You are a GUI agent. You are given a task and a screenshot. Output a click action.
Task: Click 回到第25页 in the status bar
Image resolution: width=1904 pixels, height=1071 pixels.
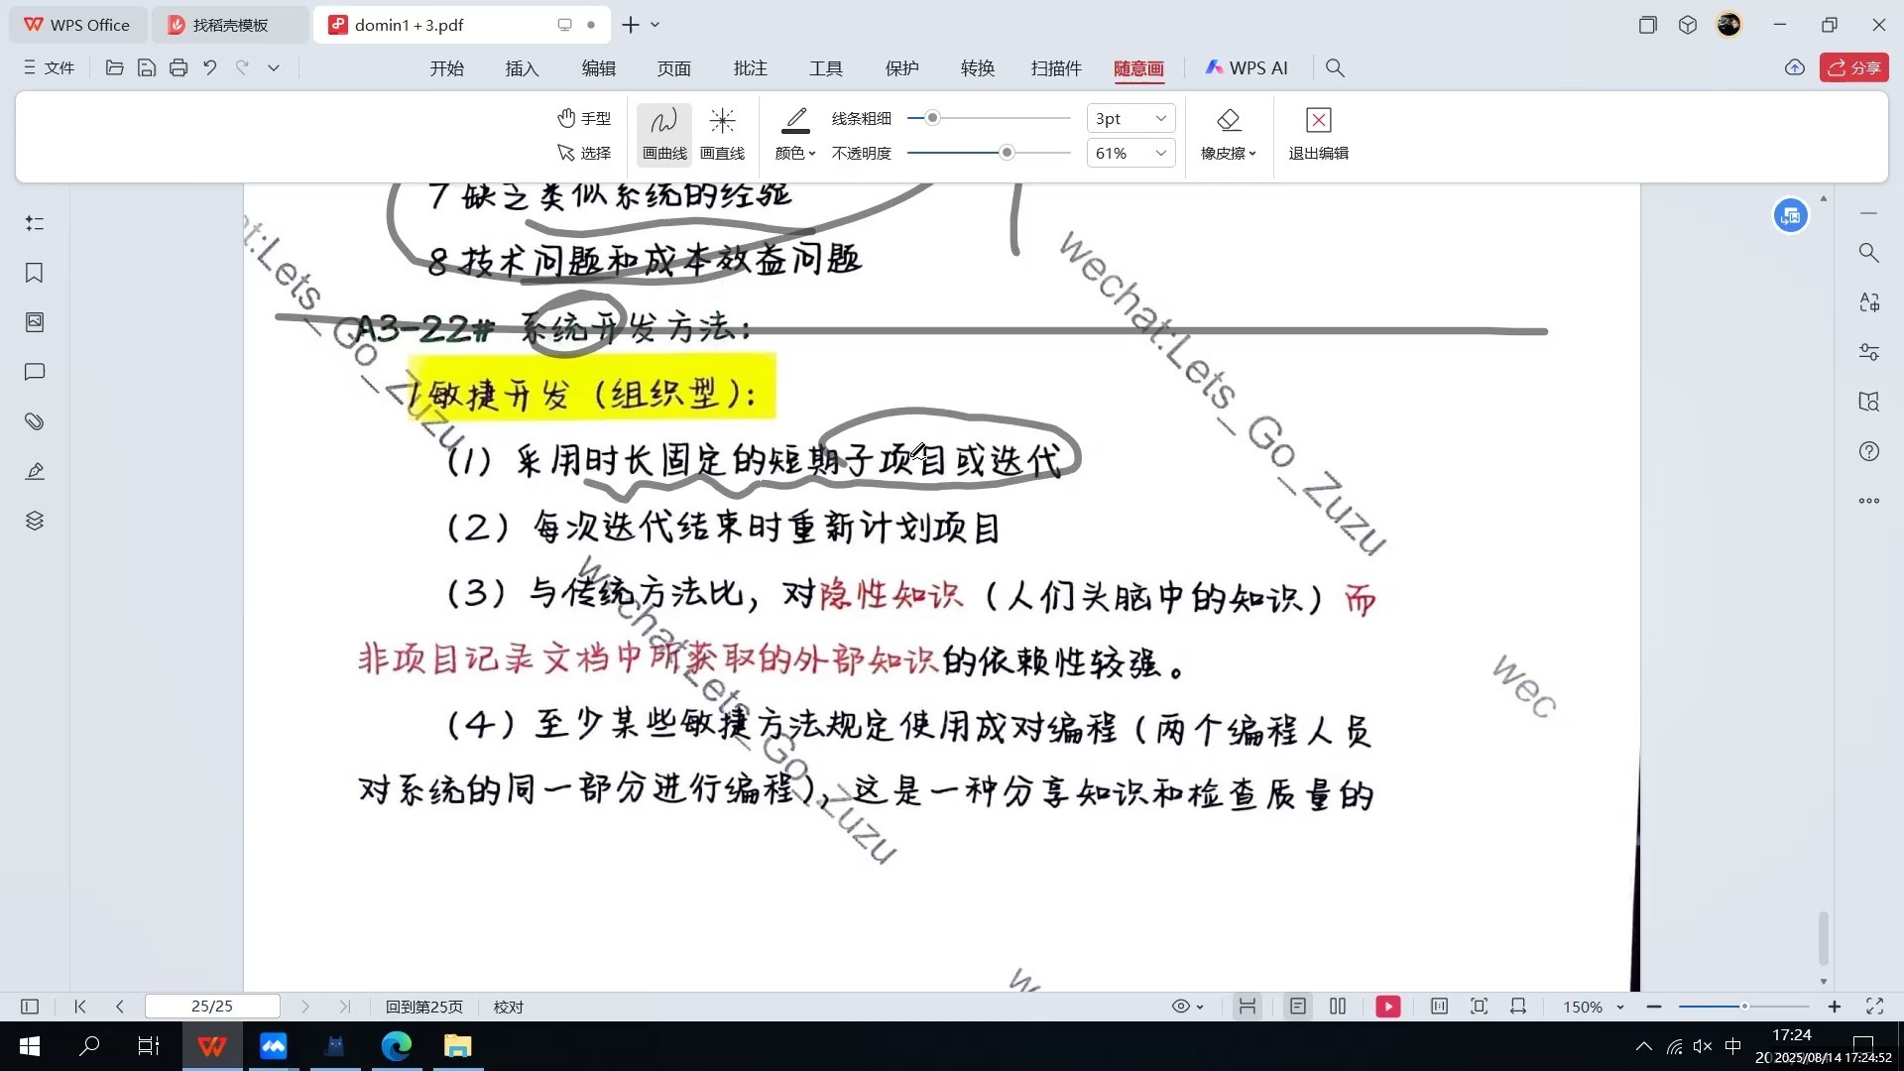pos(423,1006)
